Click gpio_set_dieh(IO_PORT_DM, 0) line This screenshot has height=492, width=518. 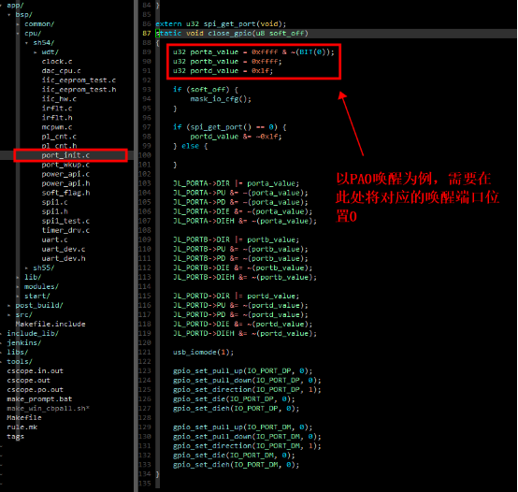click(237, 465)
